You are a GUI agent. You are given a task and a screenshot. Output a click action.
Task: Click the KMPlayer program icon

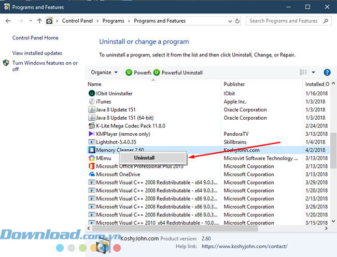tap(92, 134)
